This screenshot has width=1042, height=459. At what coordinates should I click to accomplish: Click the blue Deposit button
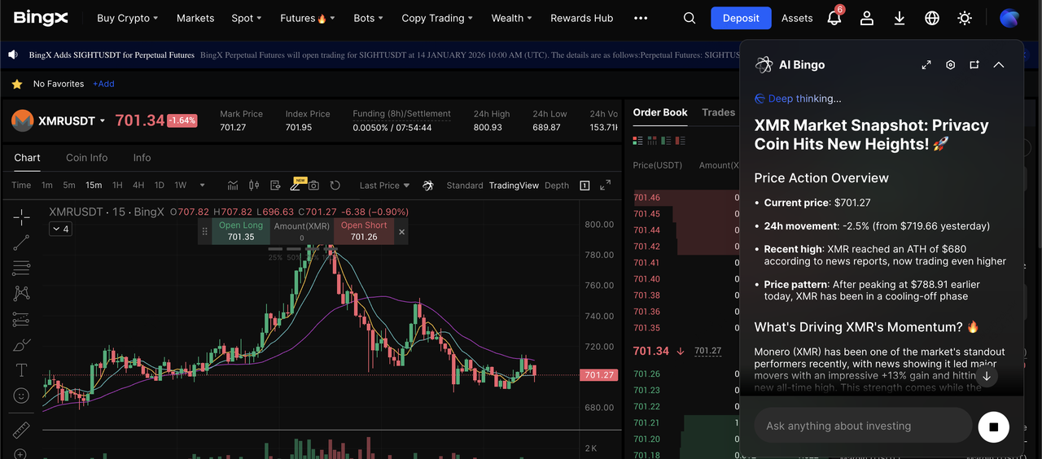click(x=740, y=18)
